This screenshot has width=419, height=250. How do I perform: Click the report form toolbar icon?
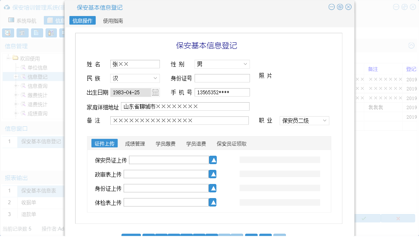point(23,33)
